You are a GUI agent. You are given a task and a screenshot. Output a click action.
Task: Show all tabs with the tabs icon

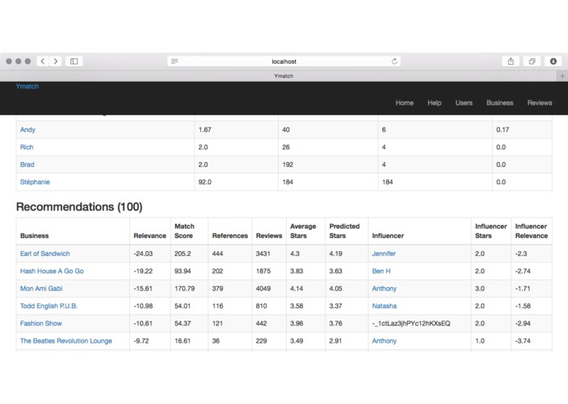[x=532, y=61]
